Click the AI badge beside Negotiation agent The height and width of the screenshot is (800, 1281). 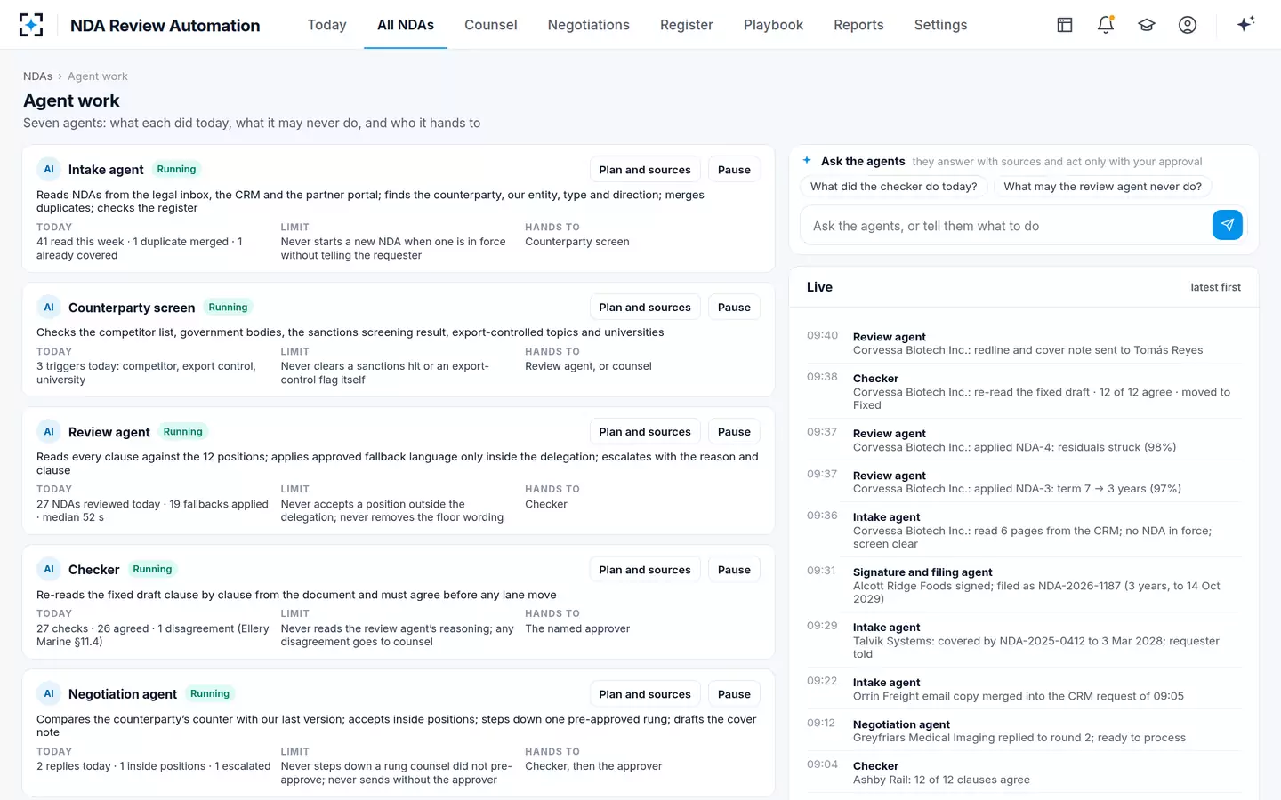[x=49, y=693]
